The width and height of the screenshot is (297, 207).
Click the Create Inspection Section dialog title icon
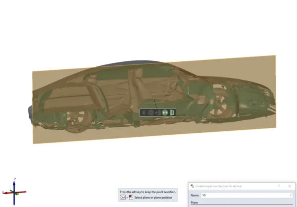coord(192,186)
